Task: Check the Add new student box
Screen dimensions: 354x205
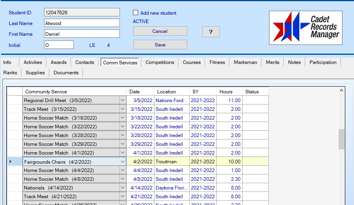Action: tap(136, 13)
